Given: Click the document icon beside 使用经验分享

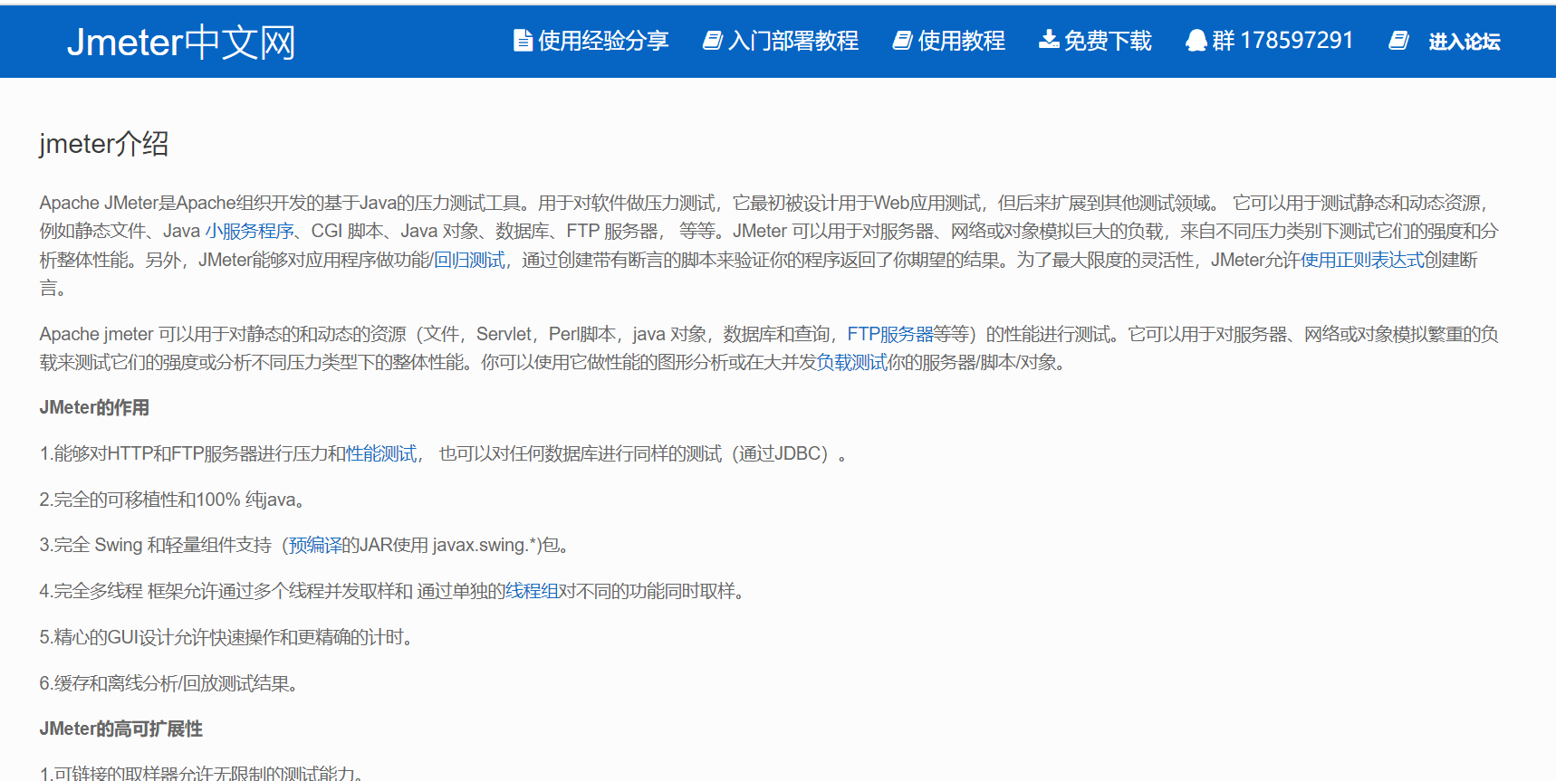Looking at the screenshot, I should (x=523, y=41).
